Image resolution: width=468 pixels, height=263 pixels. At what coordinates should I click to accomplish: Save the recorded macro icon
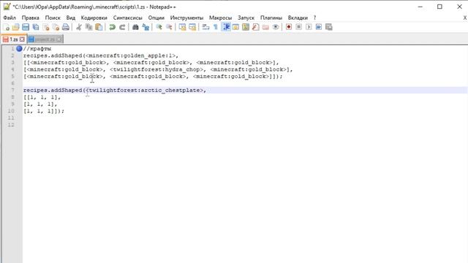point(328,27)
